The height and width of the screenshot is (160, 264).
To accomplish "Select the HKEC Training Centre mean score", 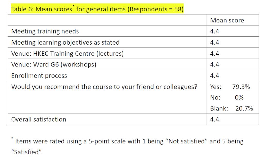I will tap(214, 54).
